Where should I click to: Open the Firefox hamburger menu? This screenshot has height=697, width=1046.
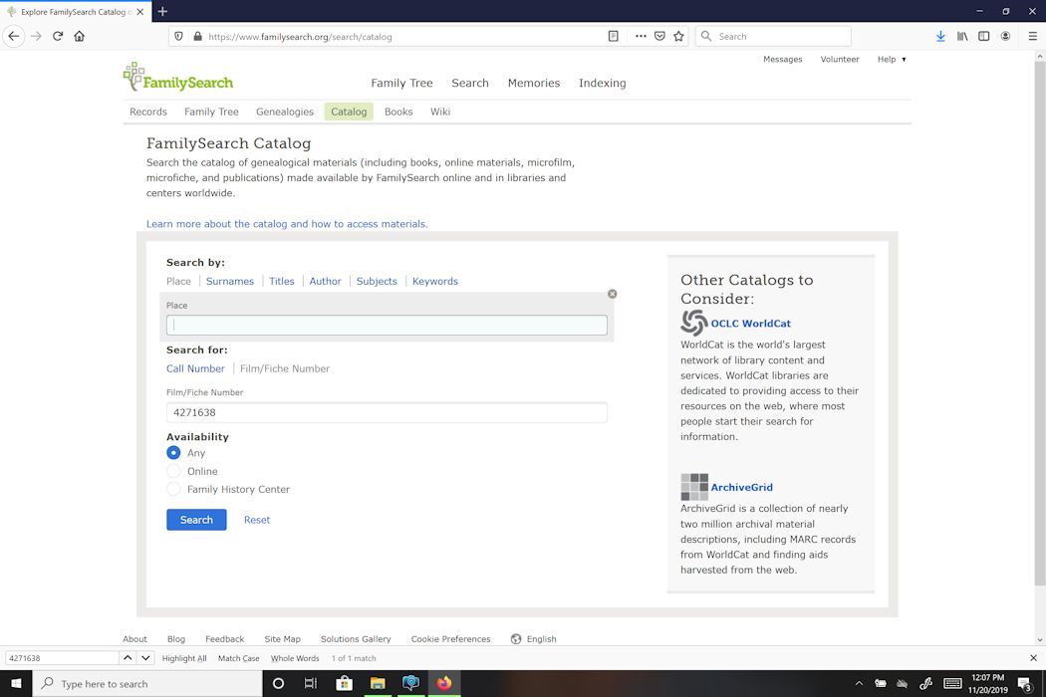[x=1033, y=36]
